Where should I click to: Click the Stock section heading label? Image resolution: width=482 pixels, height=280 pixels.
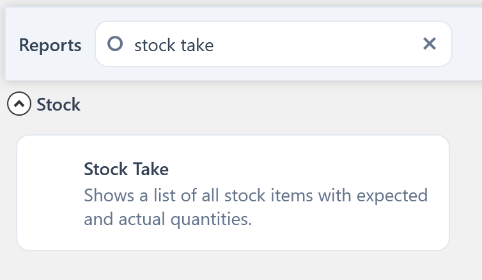[59, 104]
